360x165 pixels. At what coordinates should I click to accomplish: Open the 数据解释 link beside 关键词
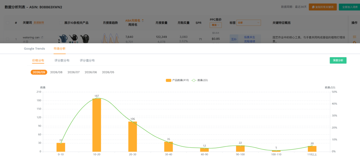pyautogui.click(x=39, y=23)
